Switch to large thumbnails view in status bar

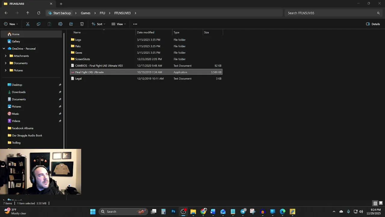[x=380, y=203]
